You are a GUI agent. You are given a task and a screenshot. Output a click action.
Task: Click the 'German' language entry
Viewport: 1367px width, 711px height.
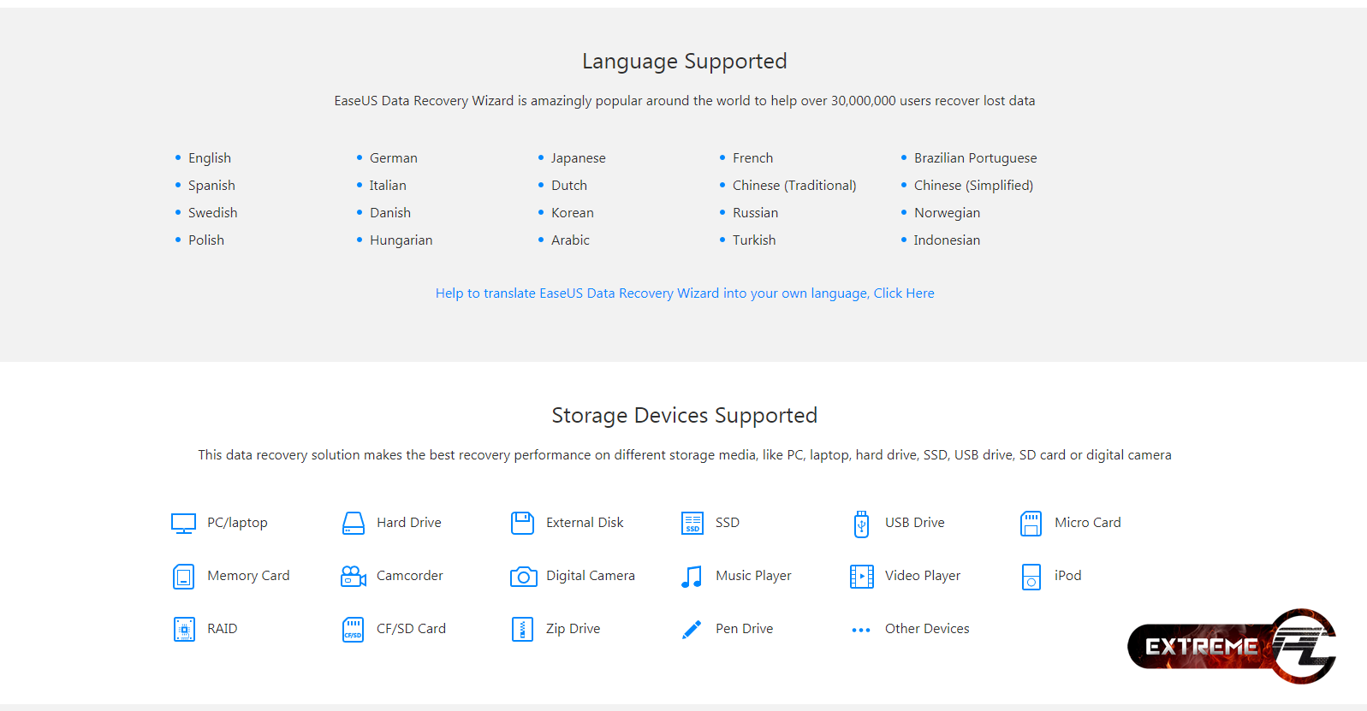click(x=394, y=158)
